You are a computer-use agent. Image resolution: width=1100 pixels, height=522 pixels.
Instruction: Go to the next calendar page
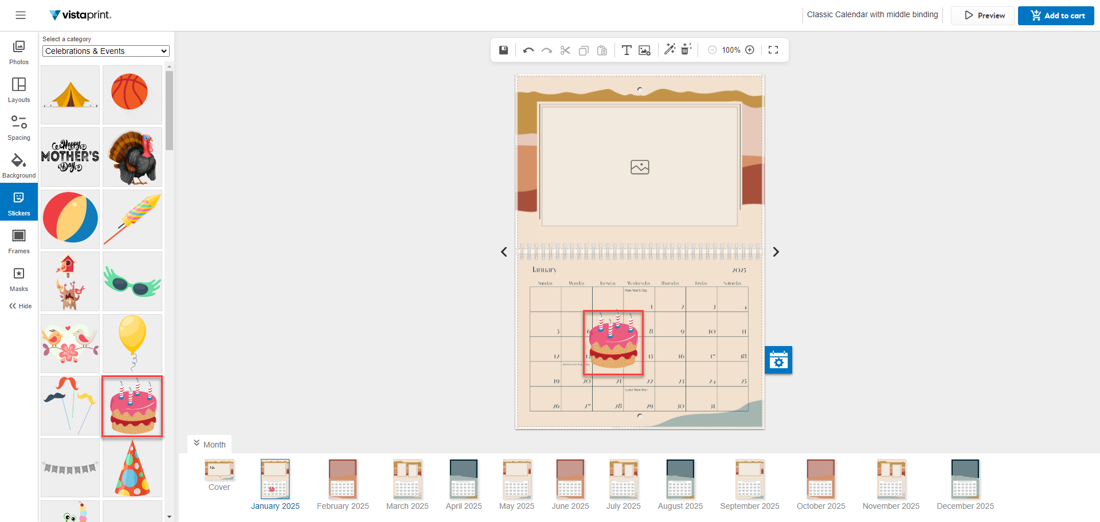[x=776, y=252]
